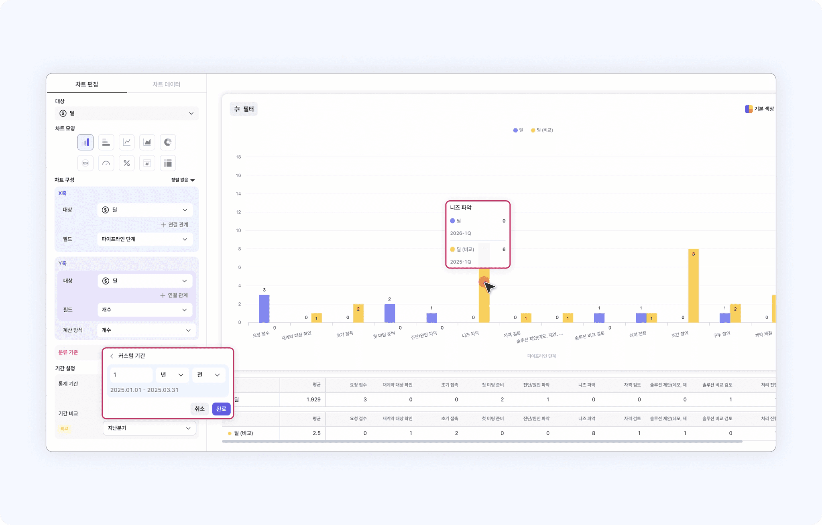This screenshot has width=822, height=525.
Task: Choose the percent chart type icon
Action: 126,163
